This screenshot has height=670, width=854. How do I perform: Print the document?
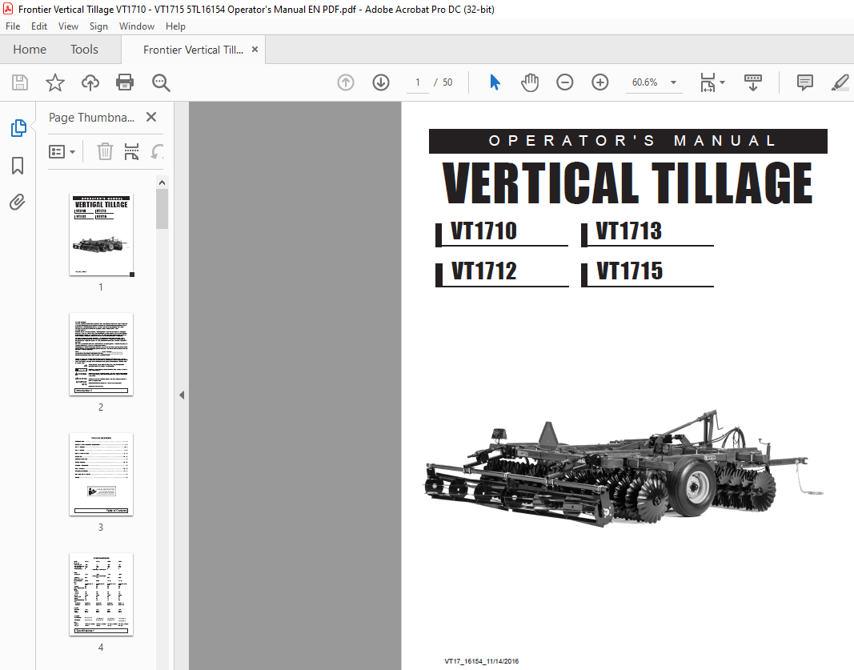click(x=125, y=82)
